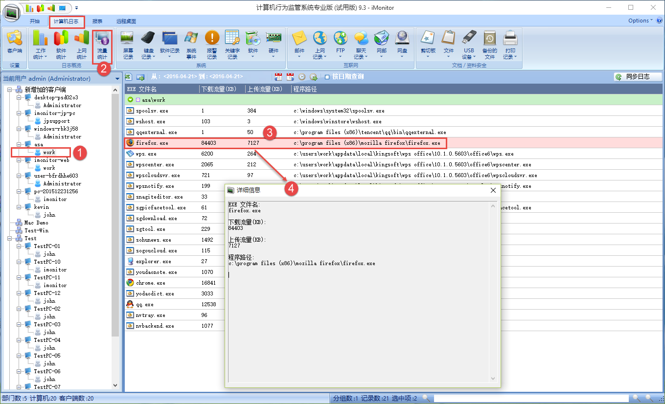Screen dimensions: 665x404
Task: Switch to the 报表 tab
Action: (97, 22)
